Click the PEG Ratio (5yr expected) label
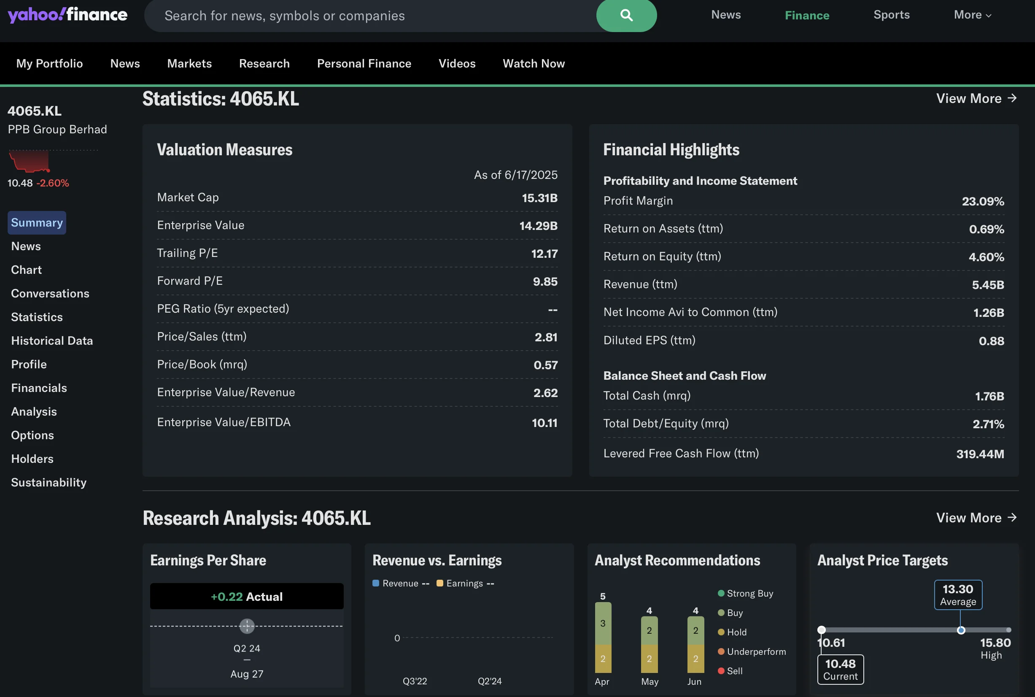1035x697 pixels. click(x=223, y=308)
